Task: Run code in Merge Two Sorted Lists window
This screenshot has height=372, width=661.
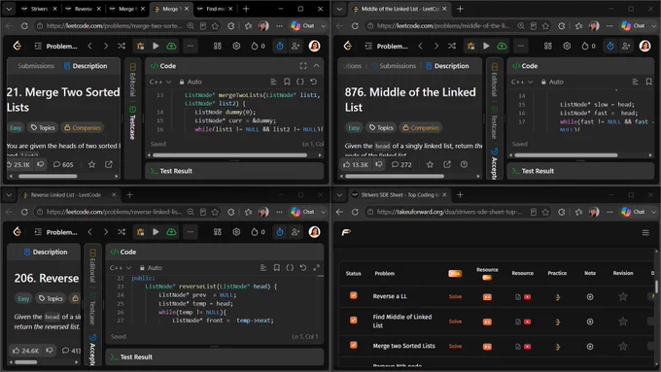Action: (x=156, y=46)
